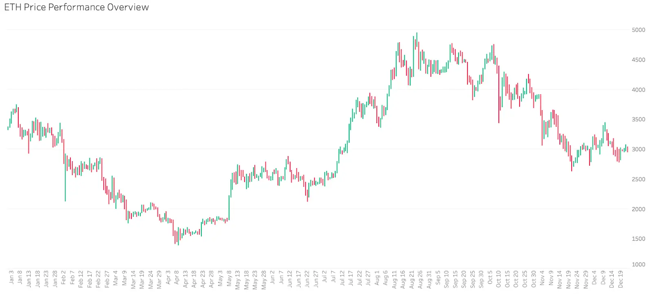Click the 2000 price axis label
Screen dimensions: 651x294
[x=638, y=209]
